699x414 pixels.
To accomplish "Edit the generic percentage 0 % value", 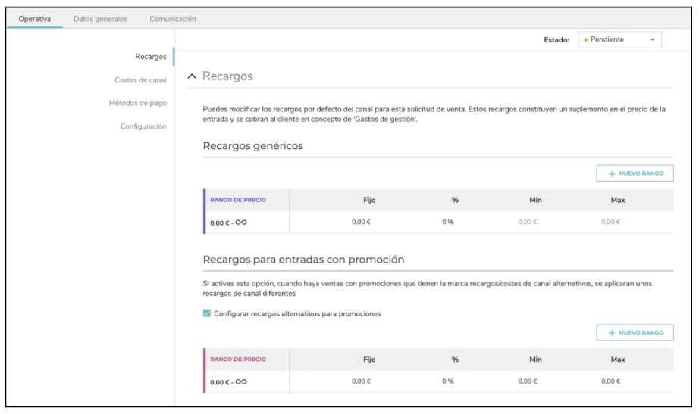I will coord(448,222).
